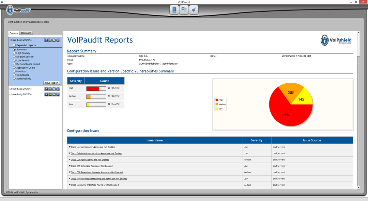Select the Summary radio button
368x201 pixels.
click(14, 49)
